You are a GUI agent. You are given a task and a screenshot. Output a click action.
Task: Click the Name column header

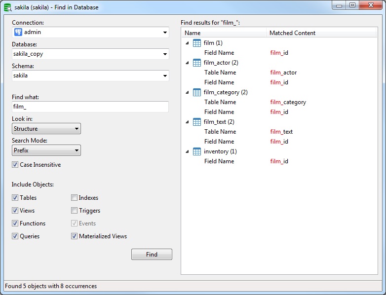[x=224, y=33]
